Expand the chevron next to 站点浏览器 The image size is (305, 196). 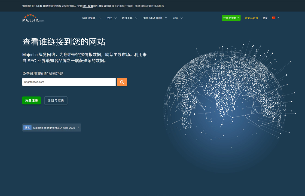click(x=100, y=18)
